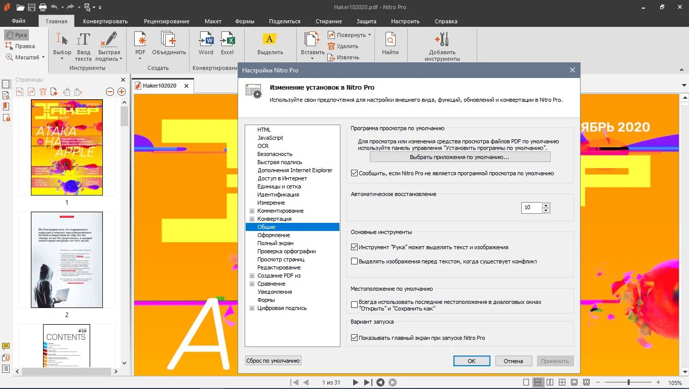This screenshot has width=689, height=389.
Task: Click Удалить pages in ribbon
Action: click(x=343, y=46)
